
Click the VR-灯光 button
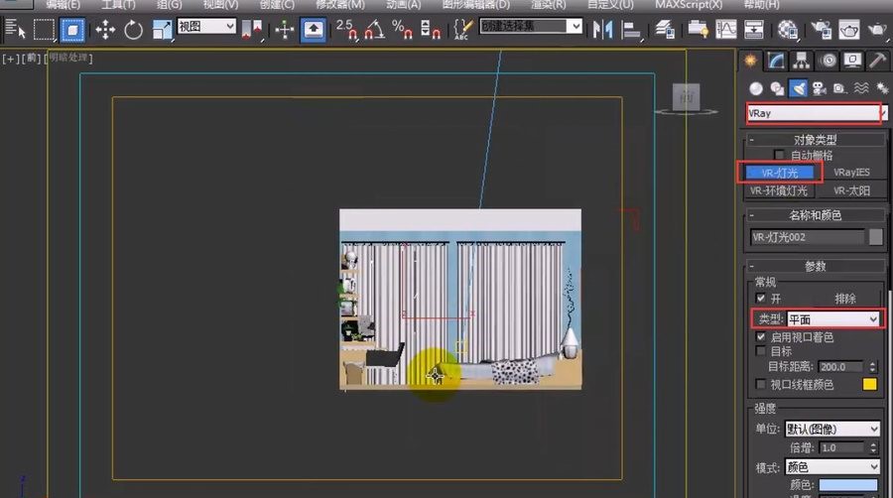[780, 173]
